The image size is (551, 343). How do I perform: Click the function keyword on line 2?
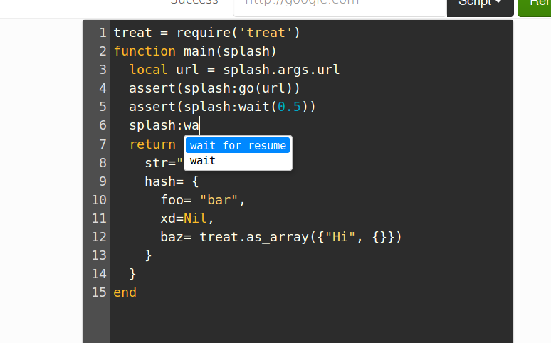click(145, 51)
